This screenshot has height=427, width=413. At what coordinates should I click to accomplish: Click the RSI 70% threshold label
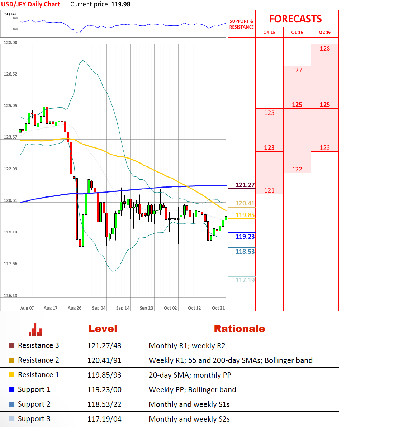pyautogui.click(x=15, y=19)
